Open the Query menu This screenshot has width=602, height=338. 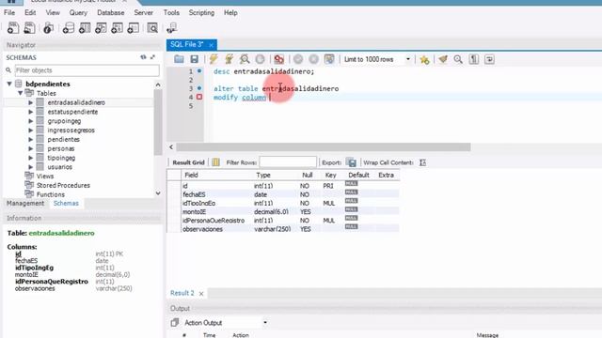pyautogui.click(x=78, y=12)
